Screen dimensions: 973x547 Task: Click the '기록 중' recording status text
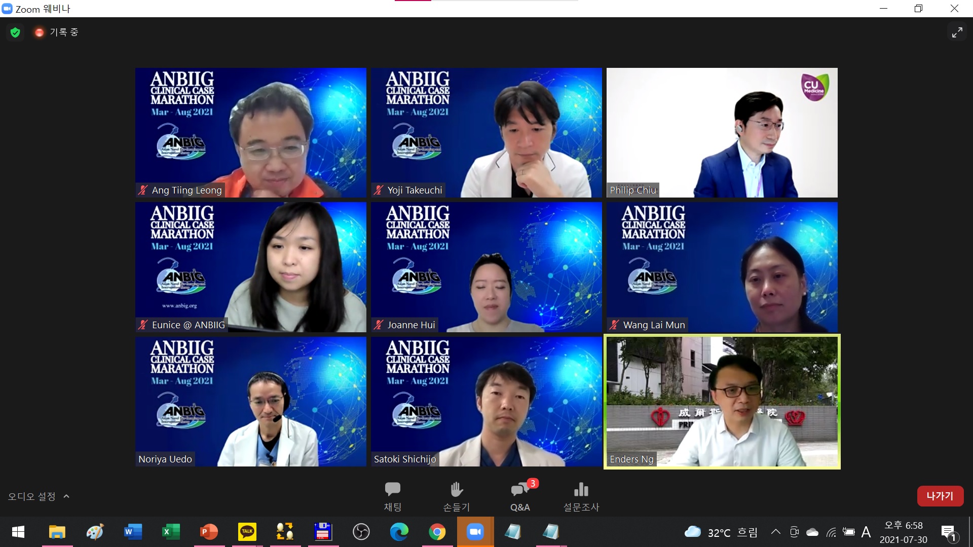click(x=64, y=32)
